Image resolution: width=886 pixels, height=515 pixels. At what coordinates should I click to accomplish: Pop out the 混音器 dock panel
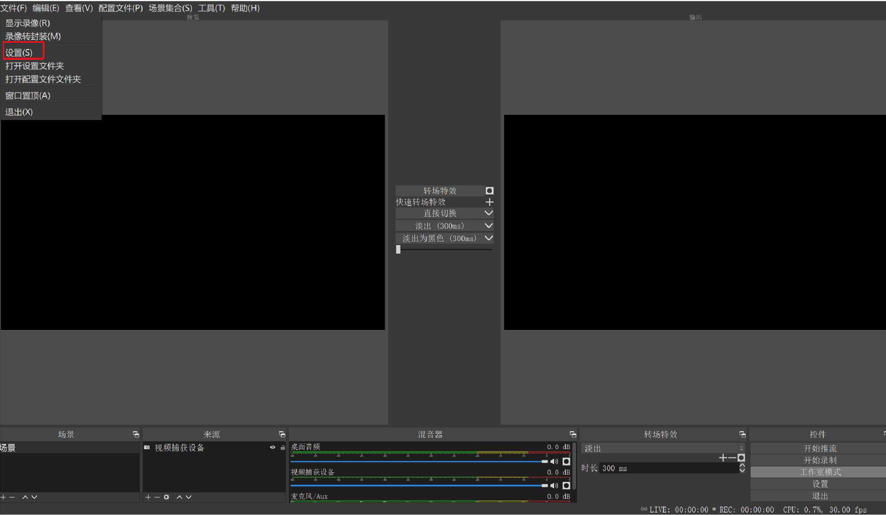(x=573, y=434)
